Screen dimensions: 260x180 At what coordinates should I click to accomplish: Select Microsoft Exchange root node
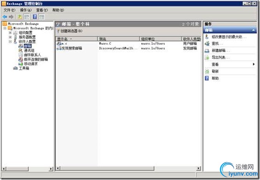pyautogui.click(x=23, y=24)
